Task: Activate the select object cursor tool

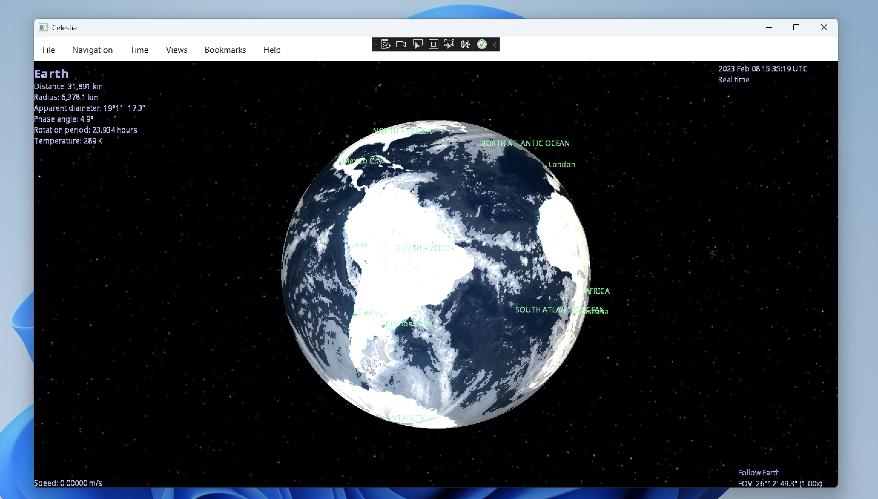Action: [x=418, y=44]
